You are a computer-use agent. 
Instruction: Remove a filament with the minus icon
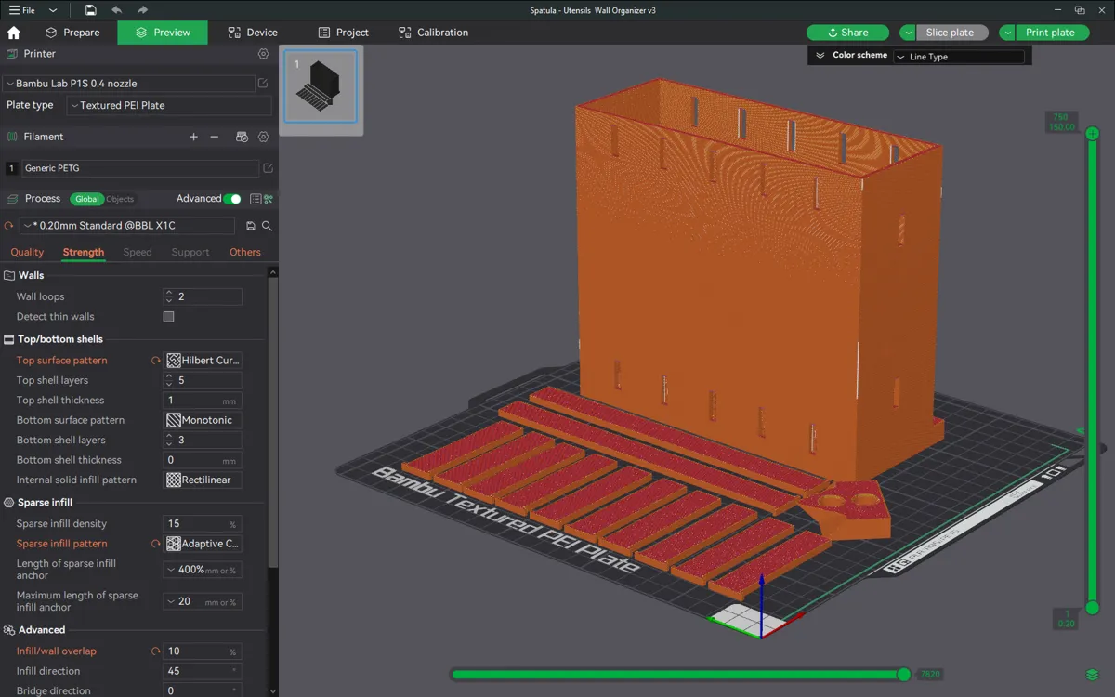point(215,137)
